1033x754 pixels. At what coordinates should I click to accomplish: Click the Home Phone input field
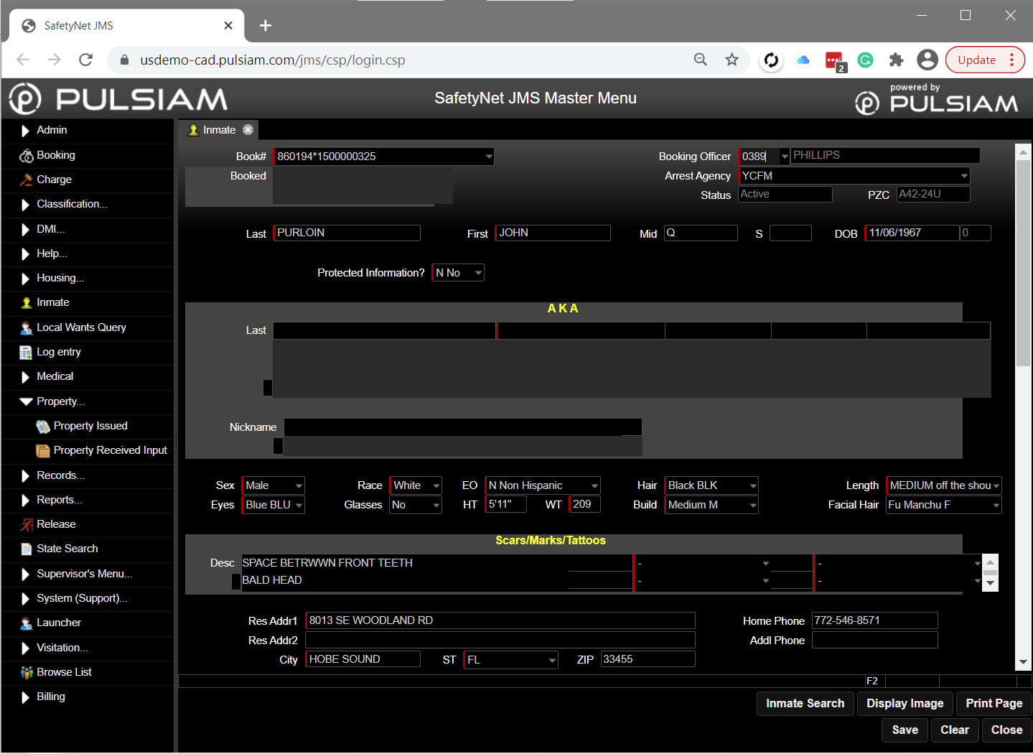875,621
